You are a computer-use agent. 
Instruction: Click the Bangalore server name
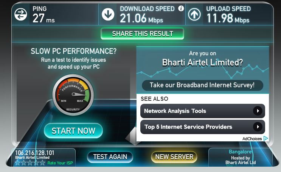[x=240, y=152]
